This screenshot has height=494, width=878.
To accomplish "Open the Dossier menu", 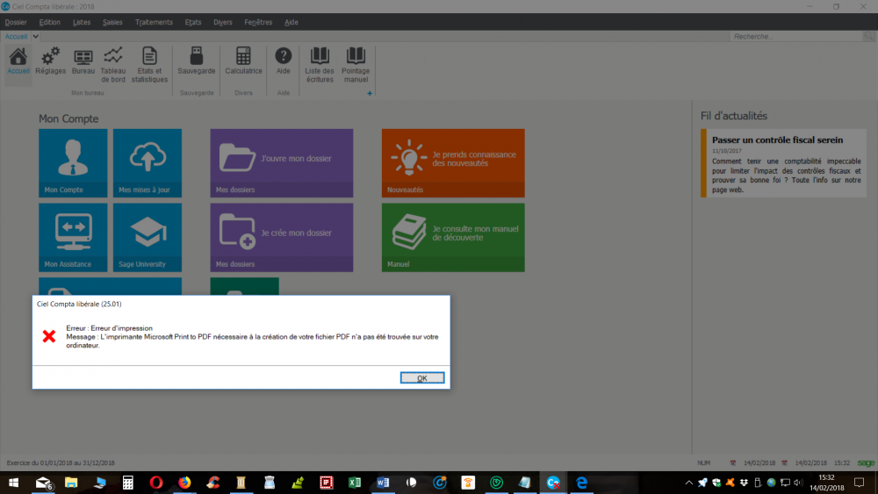I will point(16,23).
